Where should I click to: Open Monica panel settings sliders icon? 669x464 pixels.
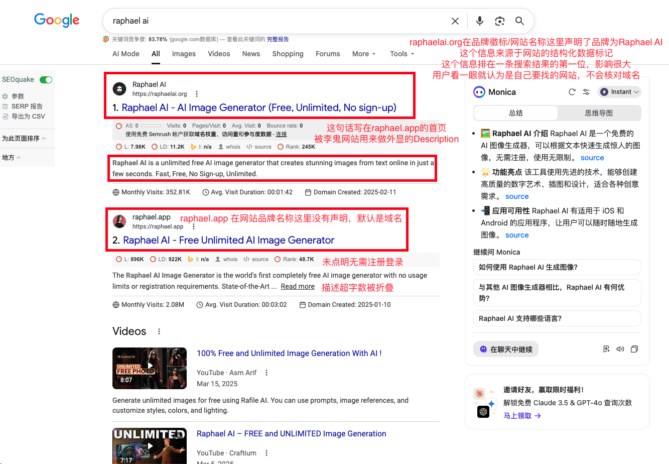pyautogui.click(x=586, y=92)
